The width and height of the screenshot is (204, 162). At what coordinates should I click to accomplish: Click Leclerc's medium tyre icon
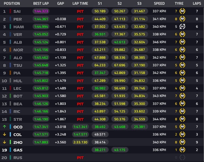tap(182, 88)
